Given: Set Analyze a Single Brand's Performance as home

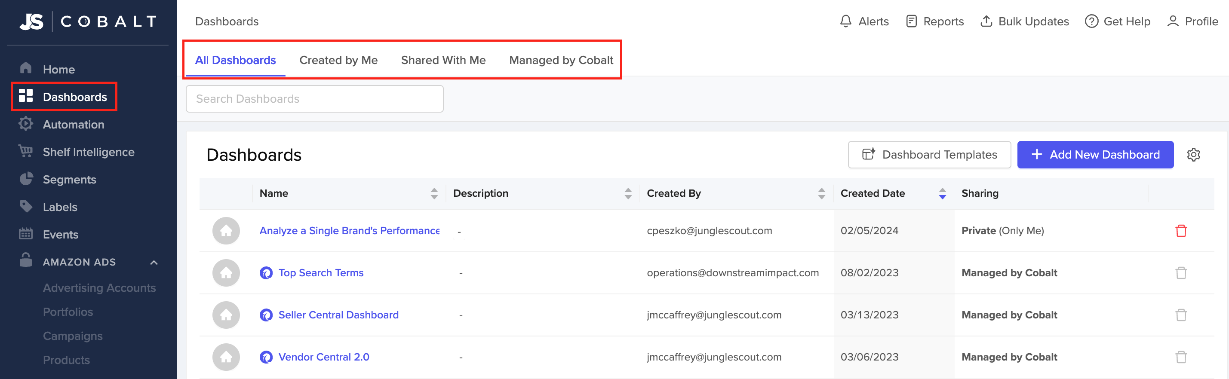Looking at the screenshot, I should (226, 231).
